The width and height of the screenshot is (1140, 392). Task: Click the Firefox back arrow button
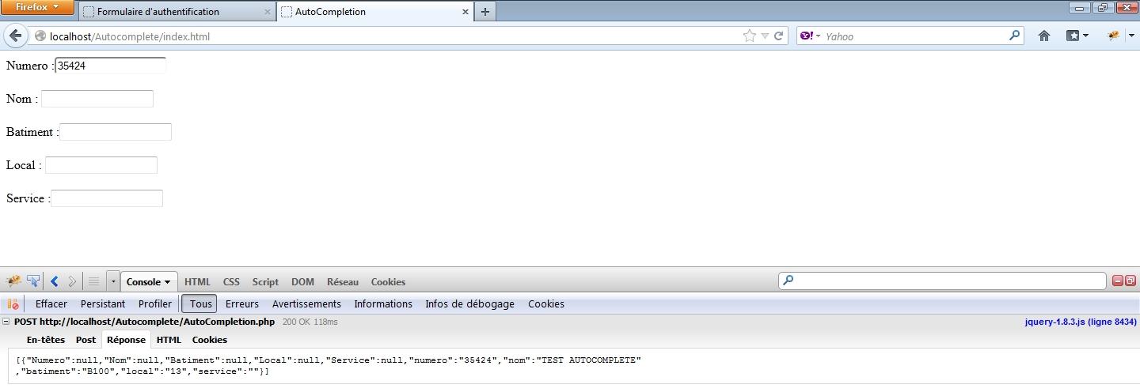click(15, 36)
